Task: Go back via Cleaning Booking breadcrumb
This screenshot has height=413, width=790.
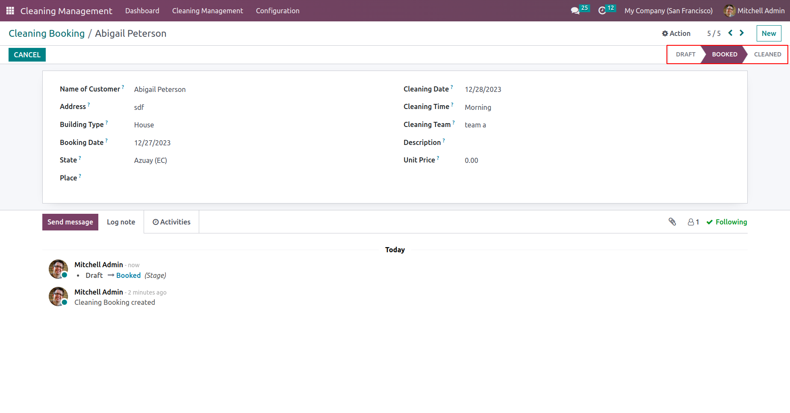Action: [x=47, y=33]
